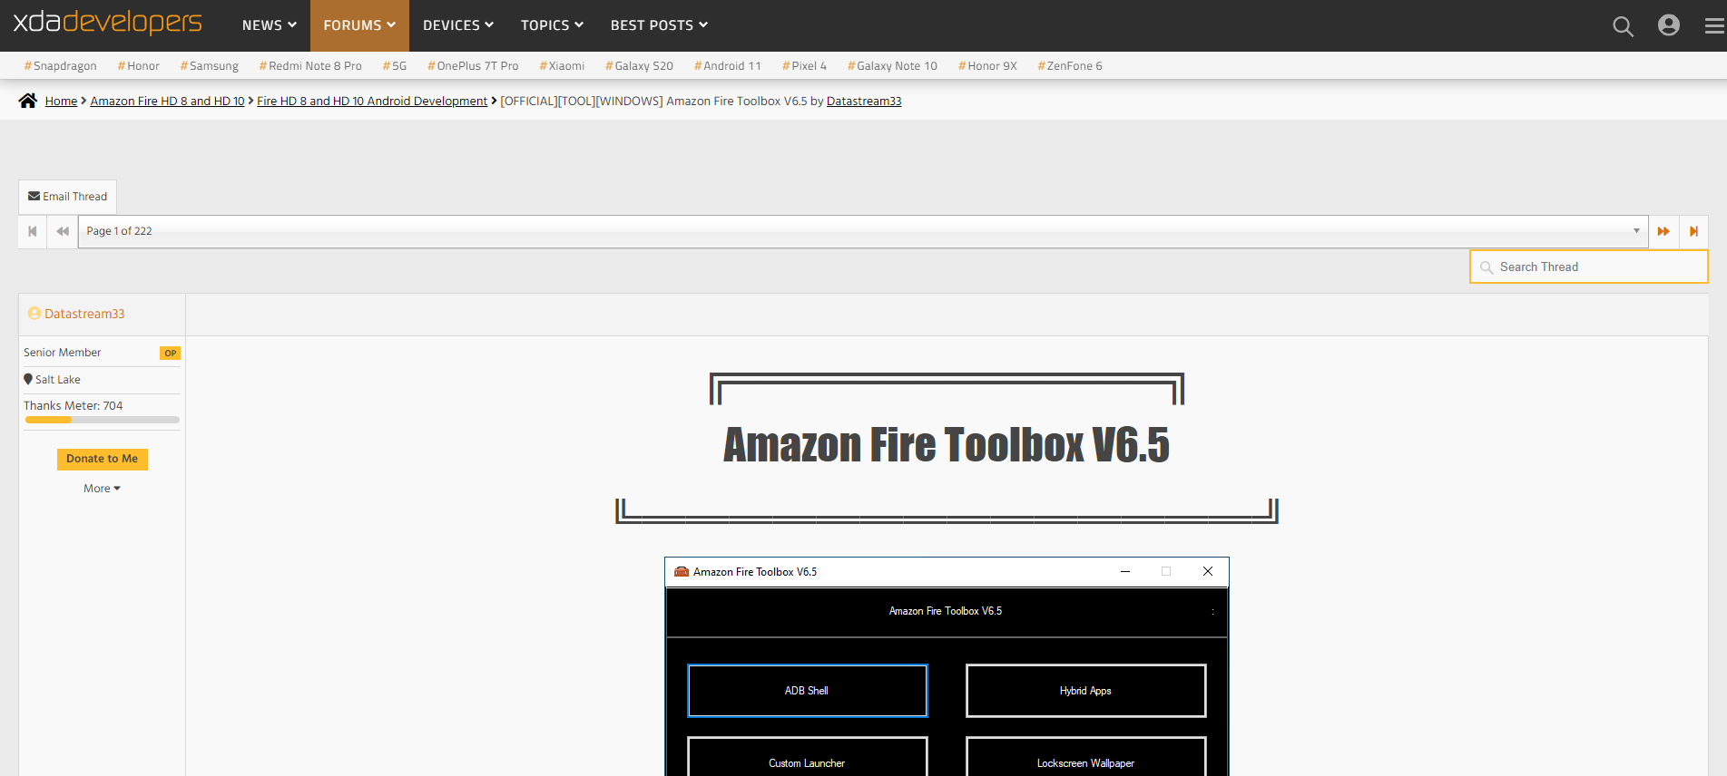Click Datastream33 user avatar icon in post
The width and height of the screenshot is (1727, 776).
pyautogui.click(x=34, y=314)
